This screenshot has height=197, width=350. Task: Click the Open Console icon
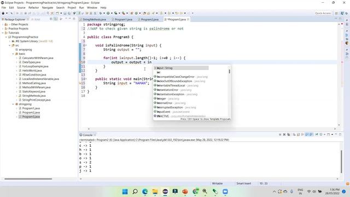[328, 135]
